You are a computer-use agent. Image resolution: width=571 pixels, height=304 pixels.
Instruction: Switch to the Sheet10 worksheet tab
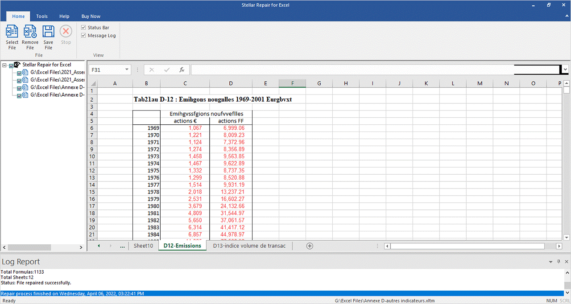point(143,246)
